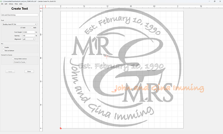Toggle Group letter vectors checkbox
Image resolution: width=223 pixels, height=134 pixels.
click(13, 59)
